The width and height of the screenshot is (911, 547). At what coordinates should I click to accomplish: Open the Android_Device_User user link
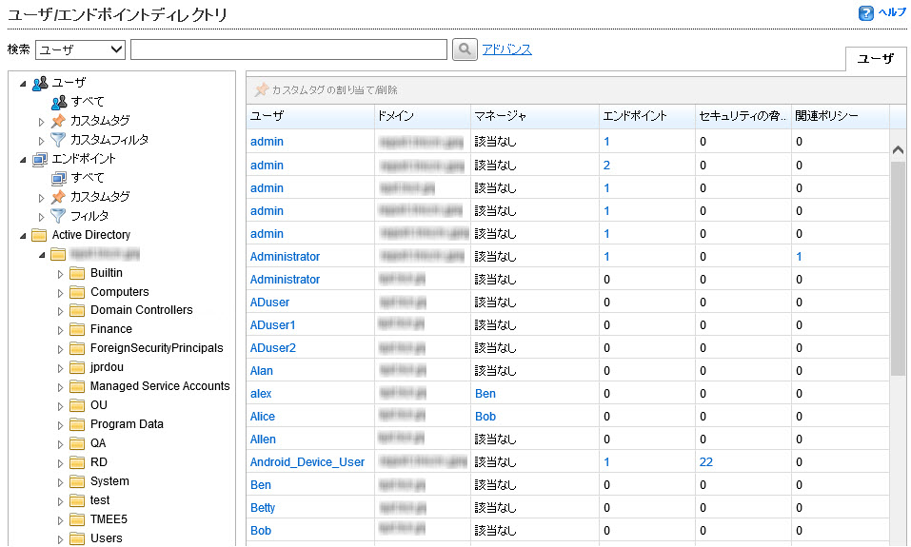coord(307,462)
